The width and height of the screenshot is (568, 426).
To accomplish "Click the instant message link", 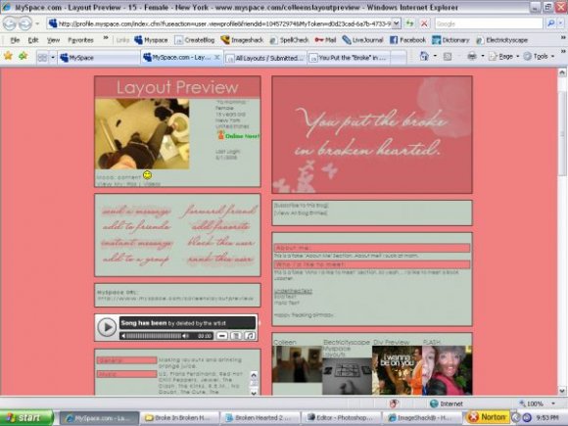I will point(136,243).
